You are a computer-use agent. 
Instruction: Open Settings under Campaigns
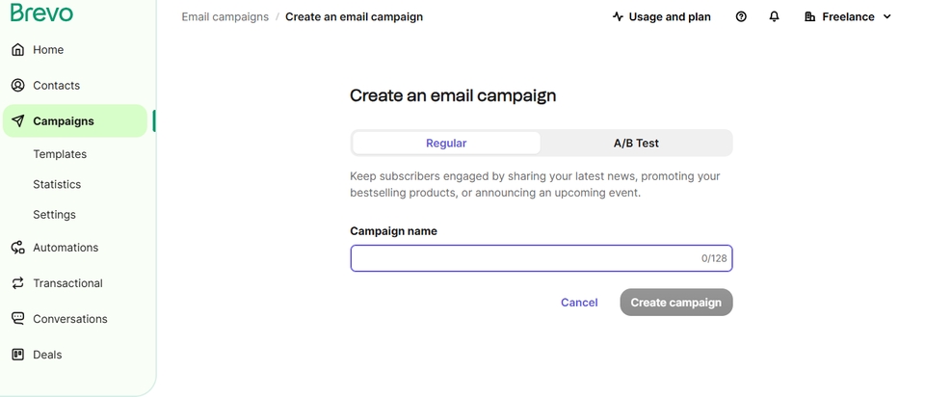(54, 215)
